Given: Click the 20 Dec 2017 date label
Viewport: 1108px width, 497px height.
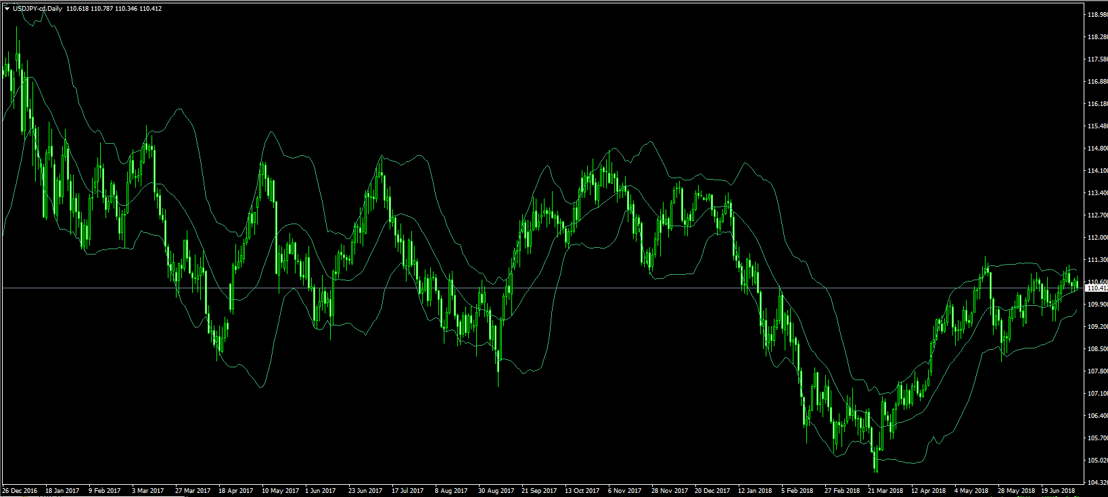Looking at the screenshot, I should [713, 491].
